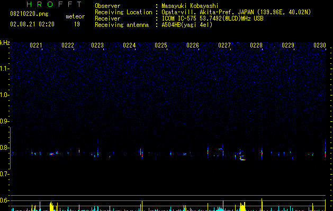This screenshot has height=211, width=333.
Task: Click the 0226 time marker
Action: coord(193,45)
